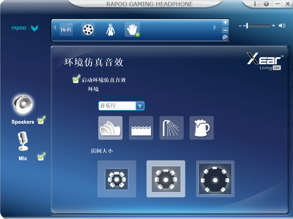This screenshot has height=219, width=293.
Task: Toggle the Mic checkbox
Action: tap(41, 157)
